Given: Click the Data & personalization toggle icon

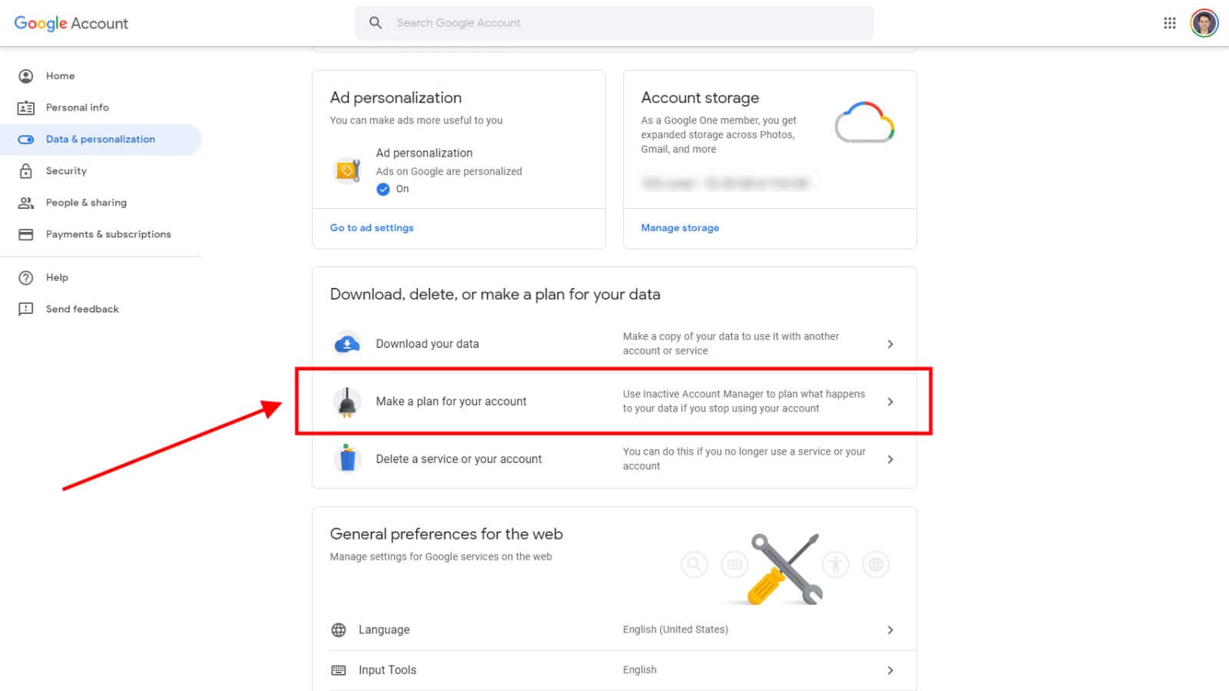Looking at the screenshot, I should point(26,140).
